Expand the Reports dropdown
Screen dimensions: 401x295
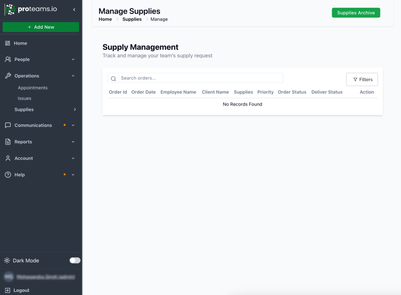(x=73, y=142)
